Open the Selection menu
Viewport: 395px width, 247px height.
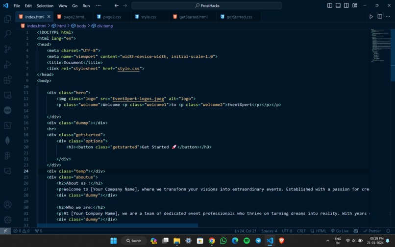[45, 6]
